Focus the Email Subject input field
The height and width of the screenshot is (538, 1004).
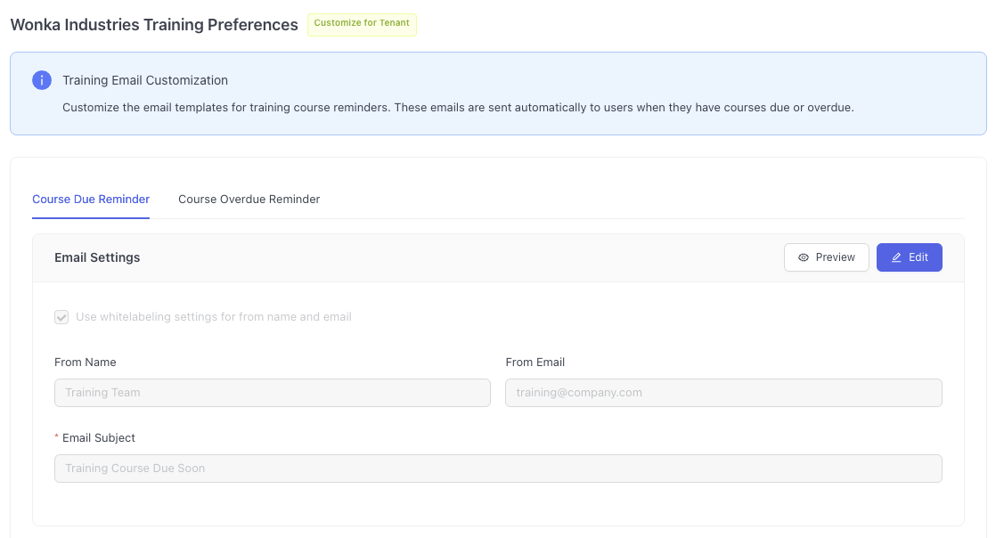[497, 469]
